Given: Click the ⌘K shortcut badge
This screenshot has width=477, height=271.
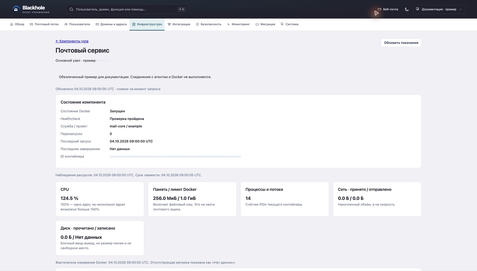Looking at the screenshot, I should tap(181, 9).
